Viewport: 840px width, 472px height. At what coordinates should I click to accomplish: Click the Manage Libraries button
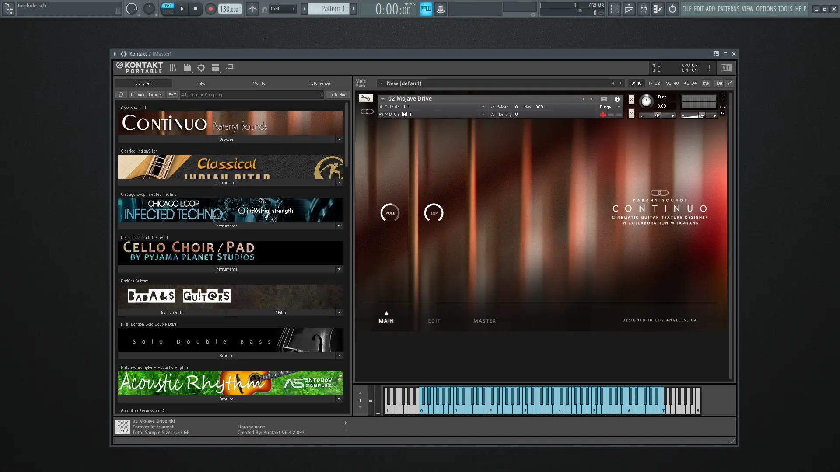[147, 94]
